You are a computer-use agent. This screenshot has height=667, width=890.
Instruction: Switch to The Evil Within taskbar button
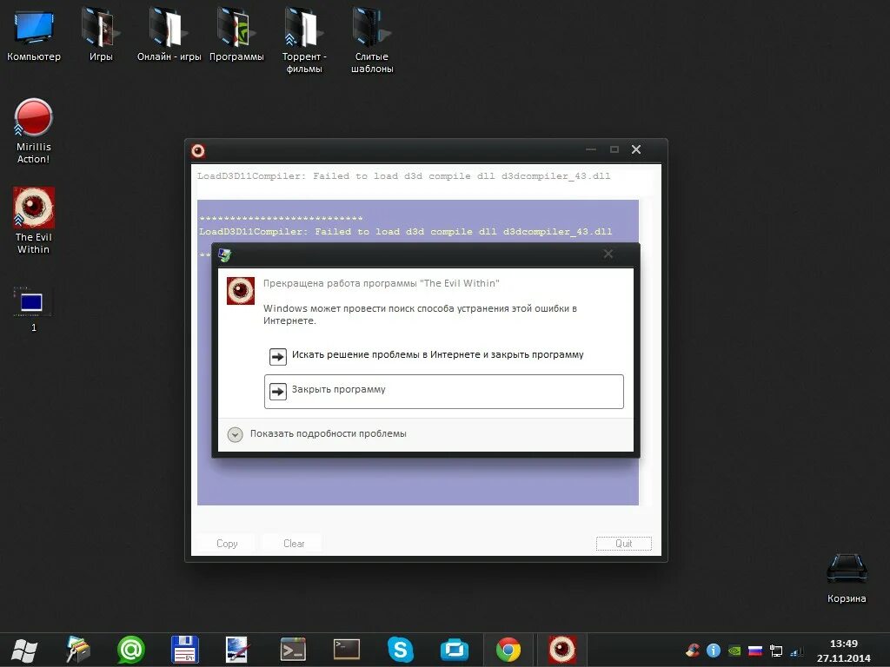pyautogui.click(x=562, y=650)
